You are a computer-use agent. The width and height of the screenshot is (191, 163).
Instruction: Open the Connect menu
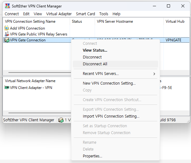click(x=12, y=14)
